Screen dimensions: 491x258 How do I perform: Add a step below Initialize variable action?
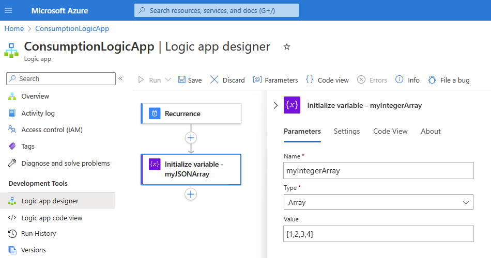tap(191, 194)
